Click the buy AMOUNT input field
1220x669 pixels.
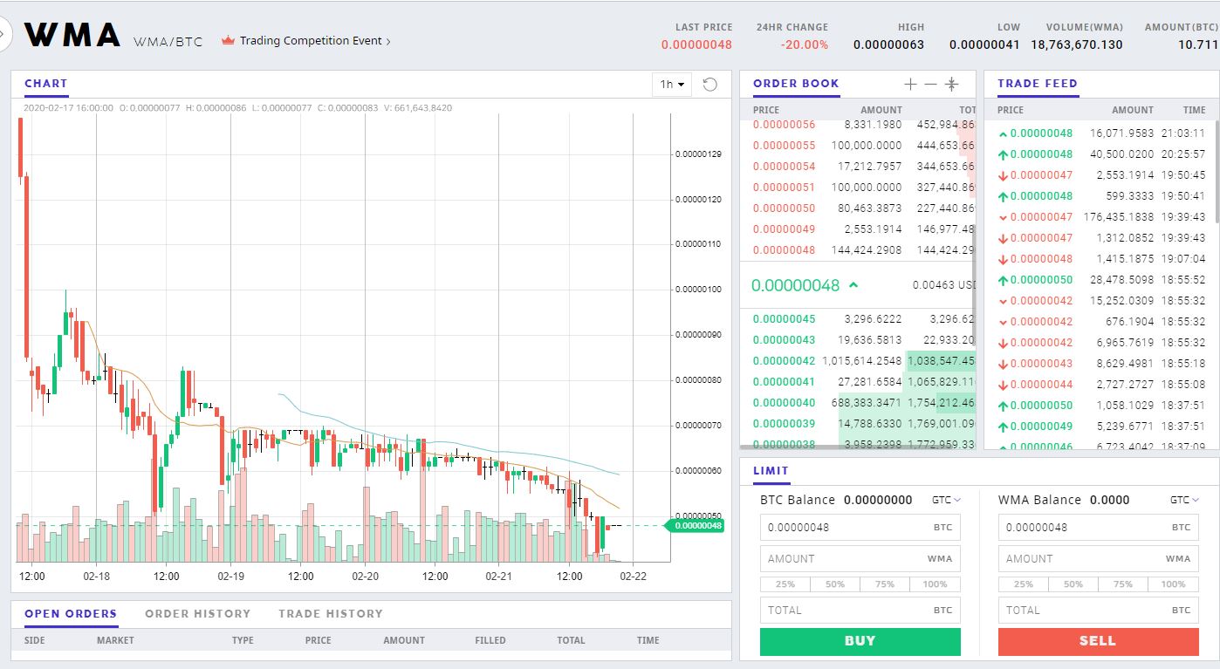pos(860,558)
